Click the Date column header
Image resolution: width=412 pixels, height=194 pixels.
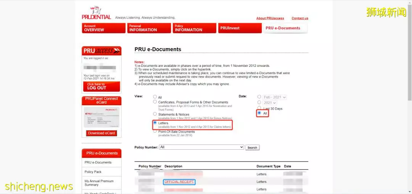click(x=288, y=167)
